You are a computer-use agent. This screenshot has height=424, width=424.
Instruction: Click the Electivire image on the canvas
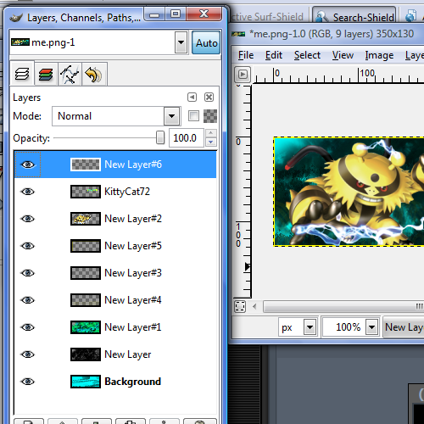click(x=349, y=192)
